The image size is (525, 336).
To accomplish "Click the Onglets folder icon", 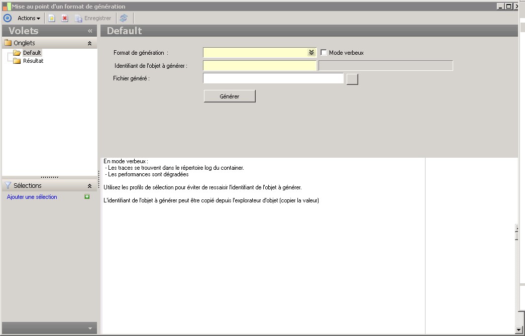I will click(8, 43).
